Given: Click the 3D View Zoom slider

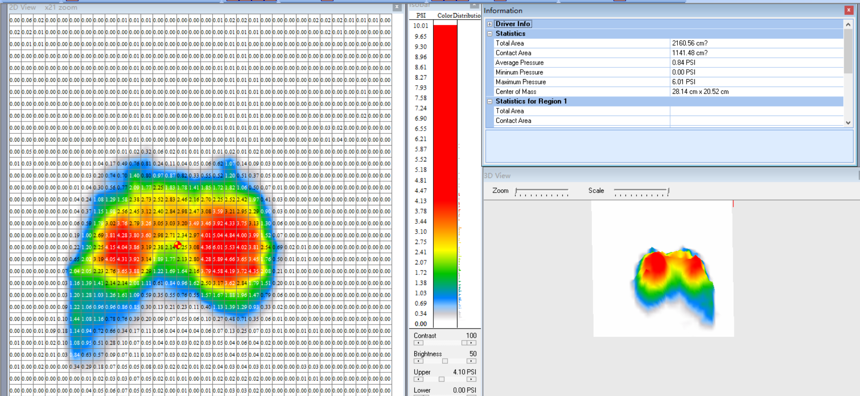Looking at the screenshot, I should point(516,191).
